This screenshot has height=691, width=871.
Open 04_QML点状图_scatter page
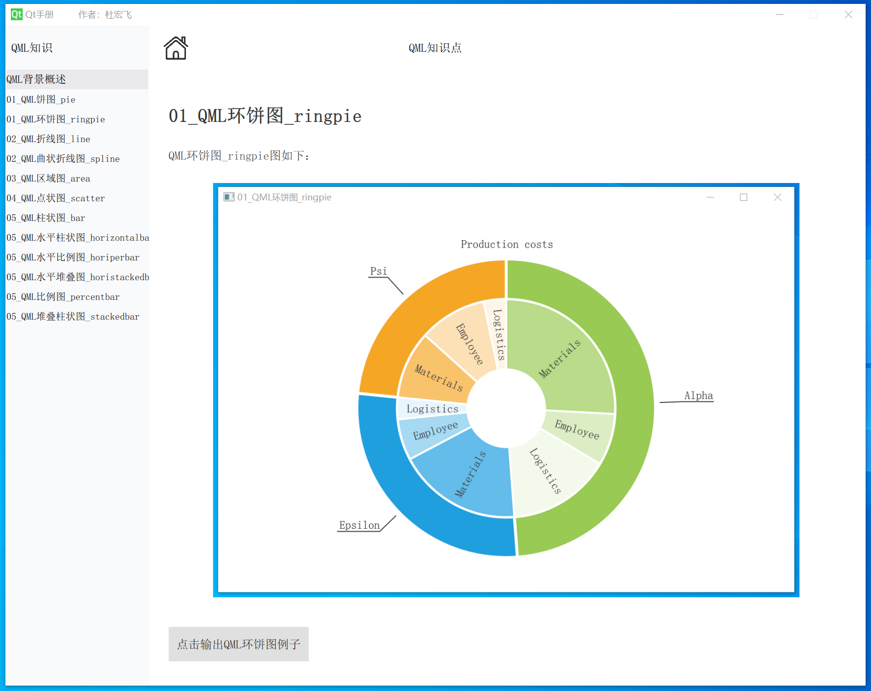click(76, 198)
